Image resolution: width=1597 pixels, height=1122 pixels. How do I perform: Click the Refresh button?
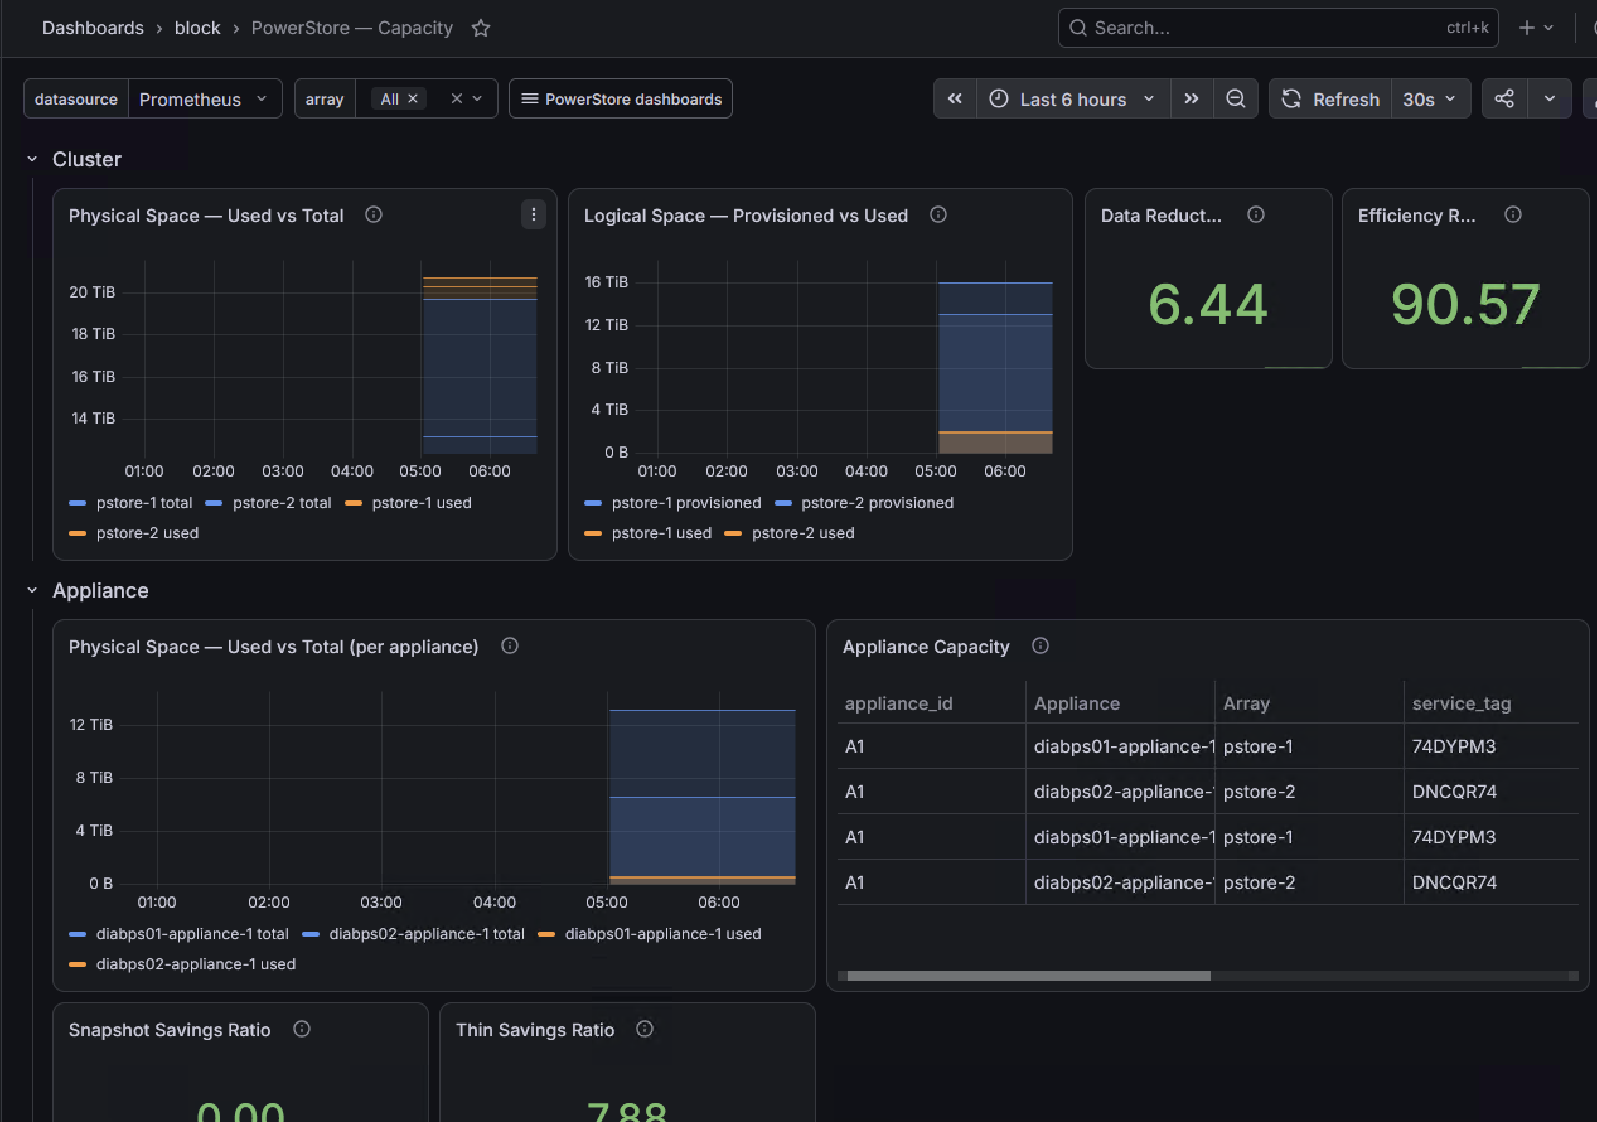(x=1330, y=99)
